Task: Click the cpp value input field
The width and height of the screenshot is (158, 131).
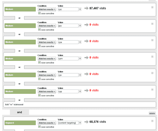Action: (x=68, y=91)
